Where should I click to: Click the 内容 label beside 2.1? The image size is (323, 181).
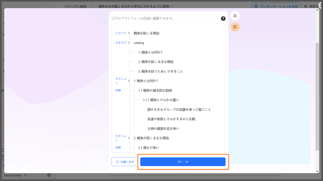pyautogui.click(x=118, y=148)
